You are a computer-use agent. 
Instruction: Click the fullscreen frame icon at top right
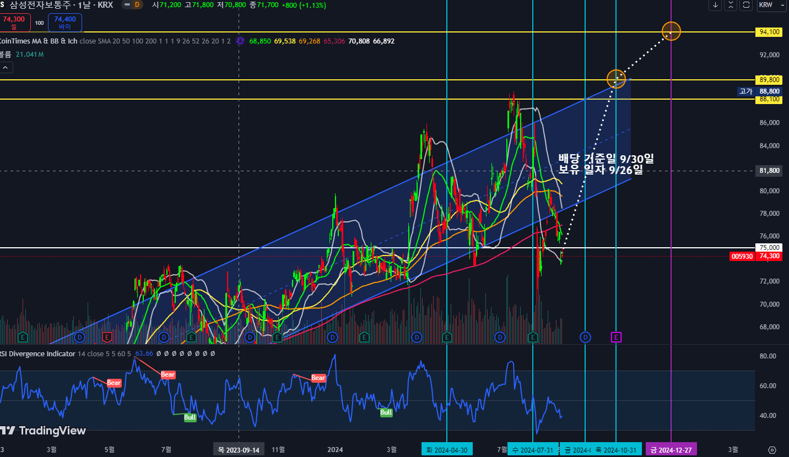coord(746,5)
